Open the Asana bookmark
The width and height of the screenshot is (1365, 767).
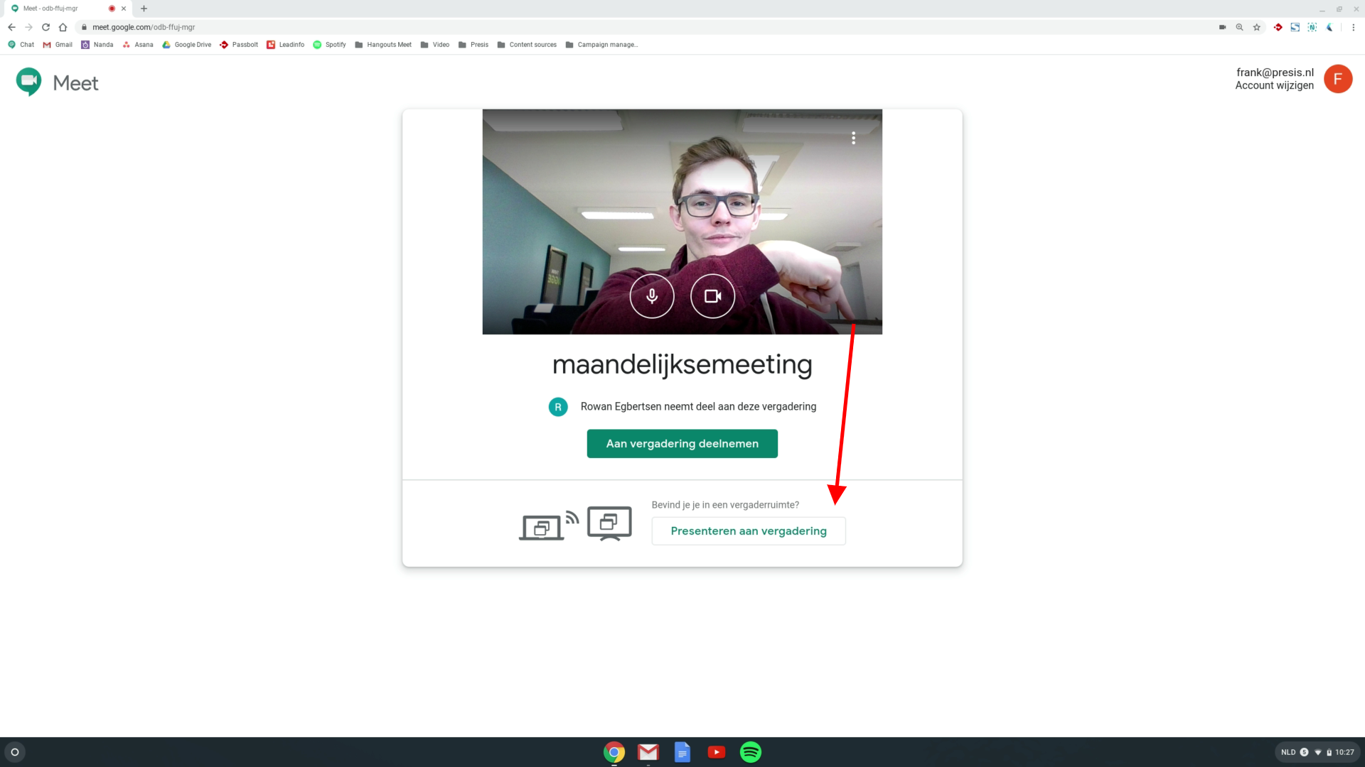tap(138, 45)
